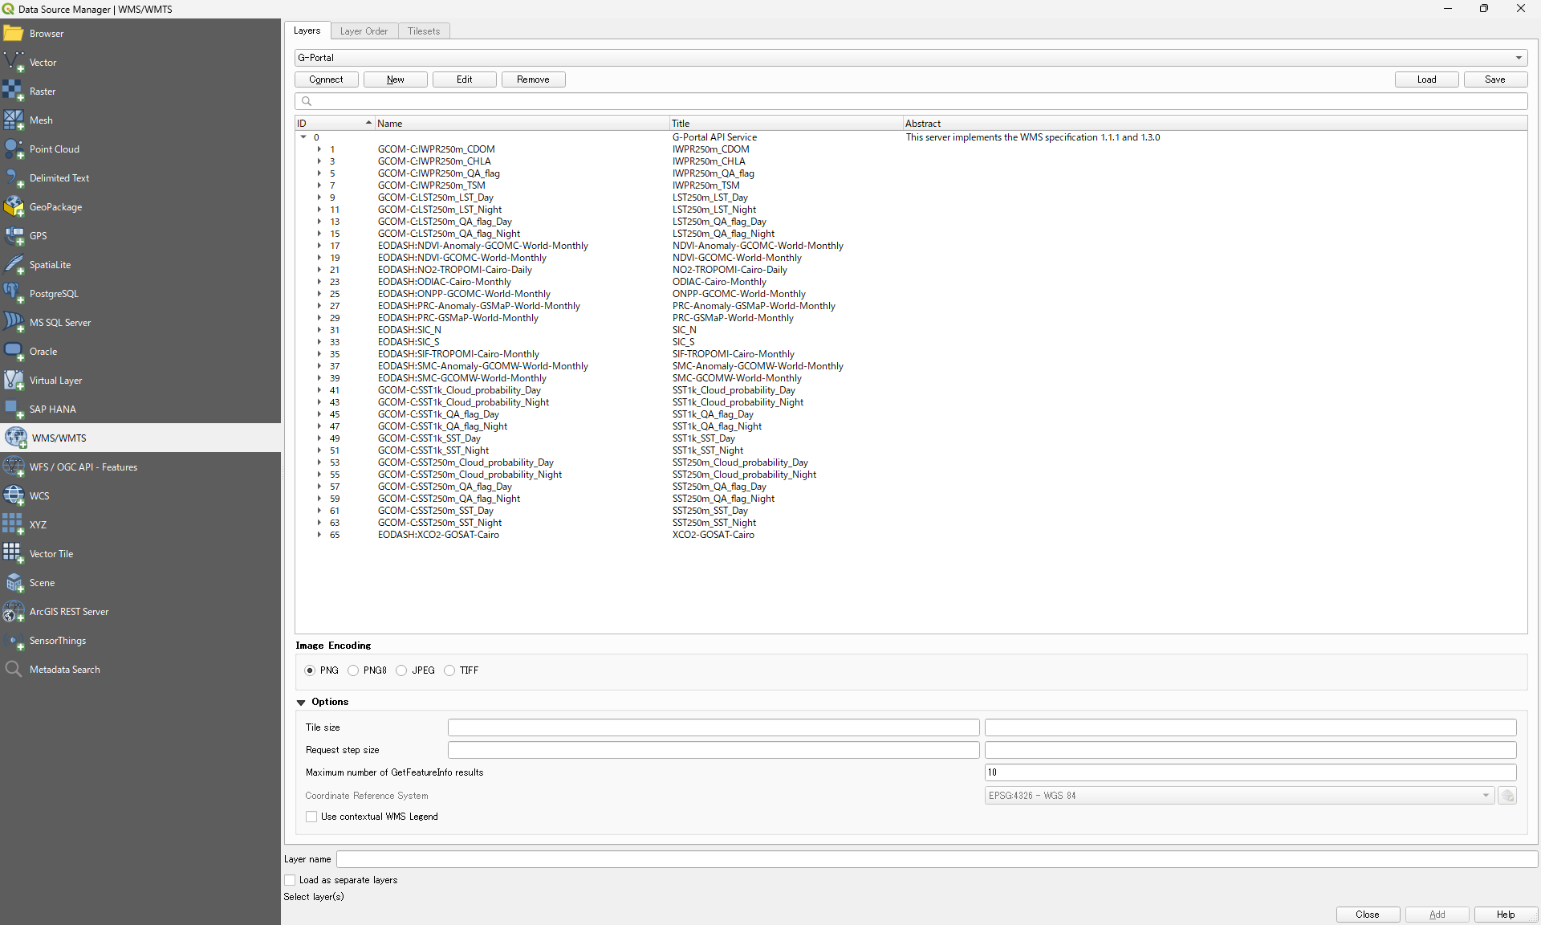This screenshot has width=1541, height=925.
Task: Switch to the Layer Order tab
Action: pos(364,31)
